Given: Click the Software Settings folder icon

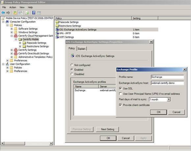Looking at the screenshot, I should click(15, 29).
